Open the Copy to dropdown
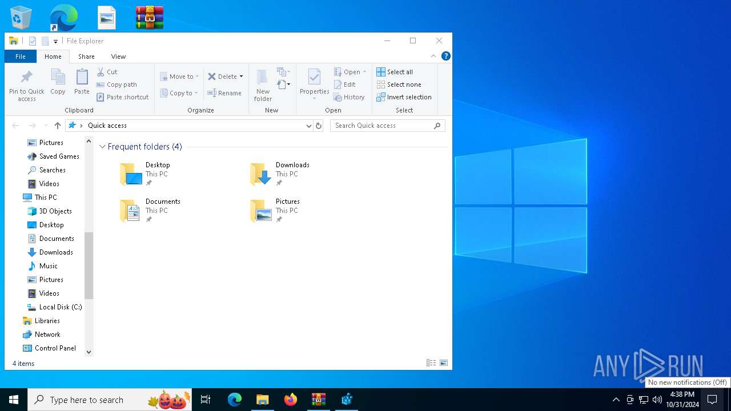731x411 pixels. [179, 93]
